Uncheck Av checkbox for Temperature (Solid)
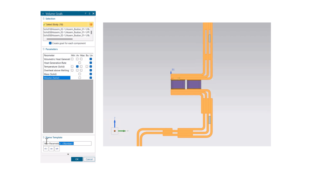 [x=78, y=66]
